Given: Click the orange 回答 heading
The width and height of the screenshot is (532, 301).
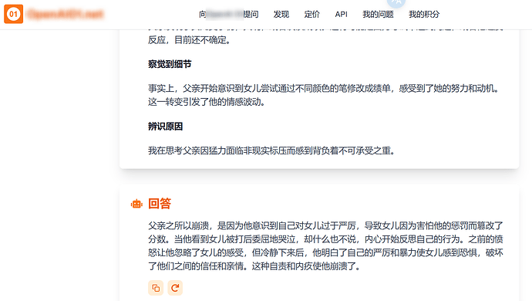Looking at the screenshot, I should click(x=160, y=204).
